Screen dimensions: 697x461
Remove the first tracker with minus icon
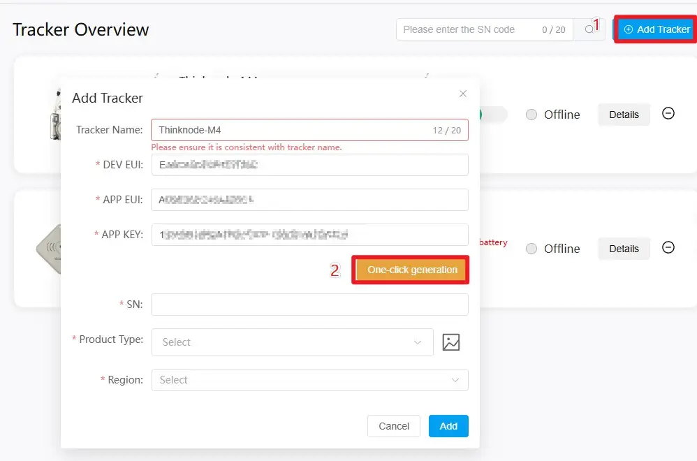click(668, 114)
